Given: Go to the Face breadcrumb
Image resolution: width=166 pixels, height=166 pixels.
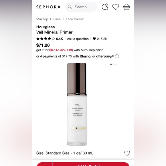Looking at the screenshot, I should point(57,19).
